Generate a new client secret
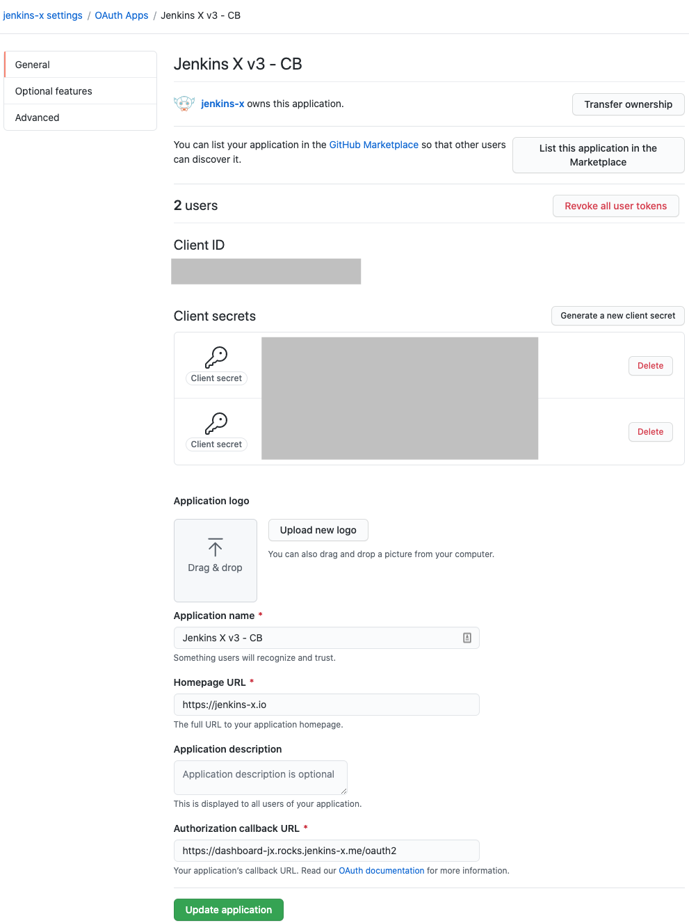 tap(617, 315)
